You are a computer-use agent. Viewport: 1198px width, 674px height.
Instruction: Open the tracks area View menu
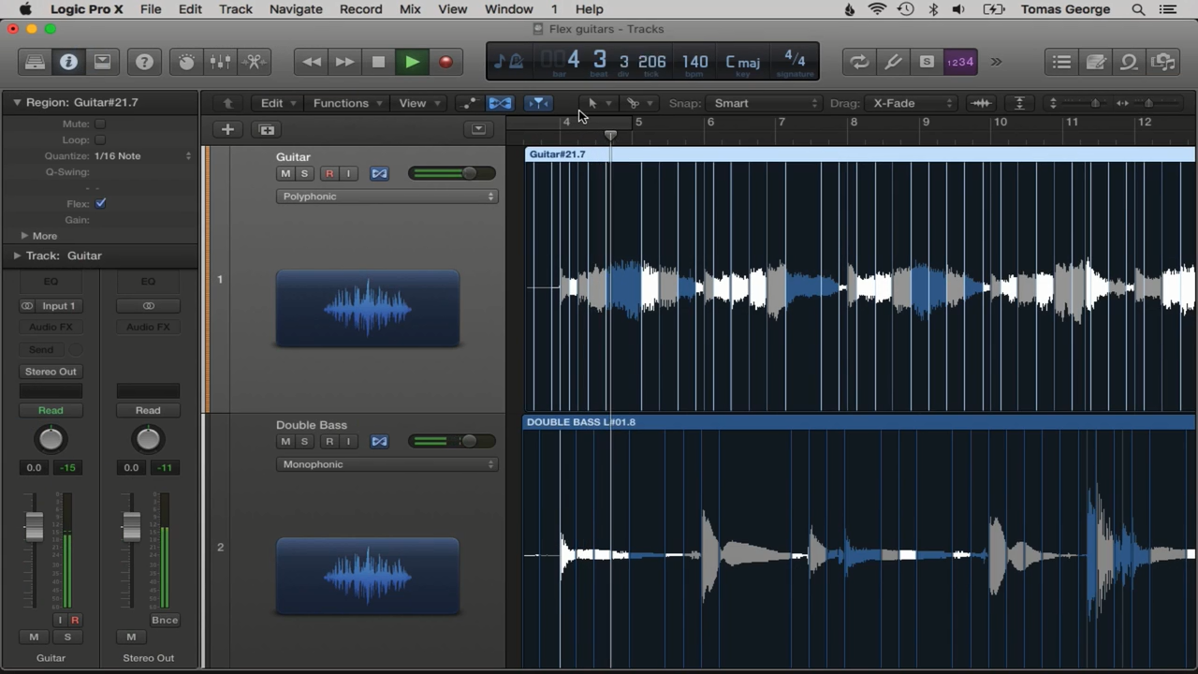point(418,103)
